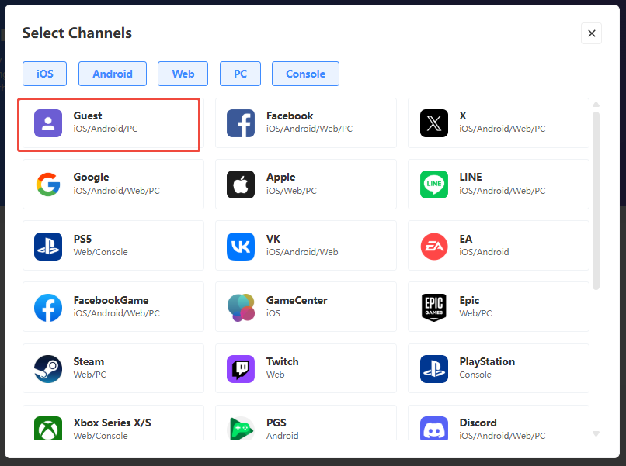Click the PlayStation Console logo icon
This screenshot has width=626, height=466.
coord(434,369)
